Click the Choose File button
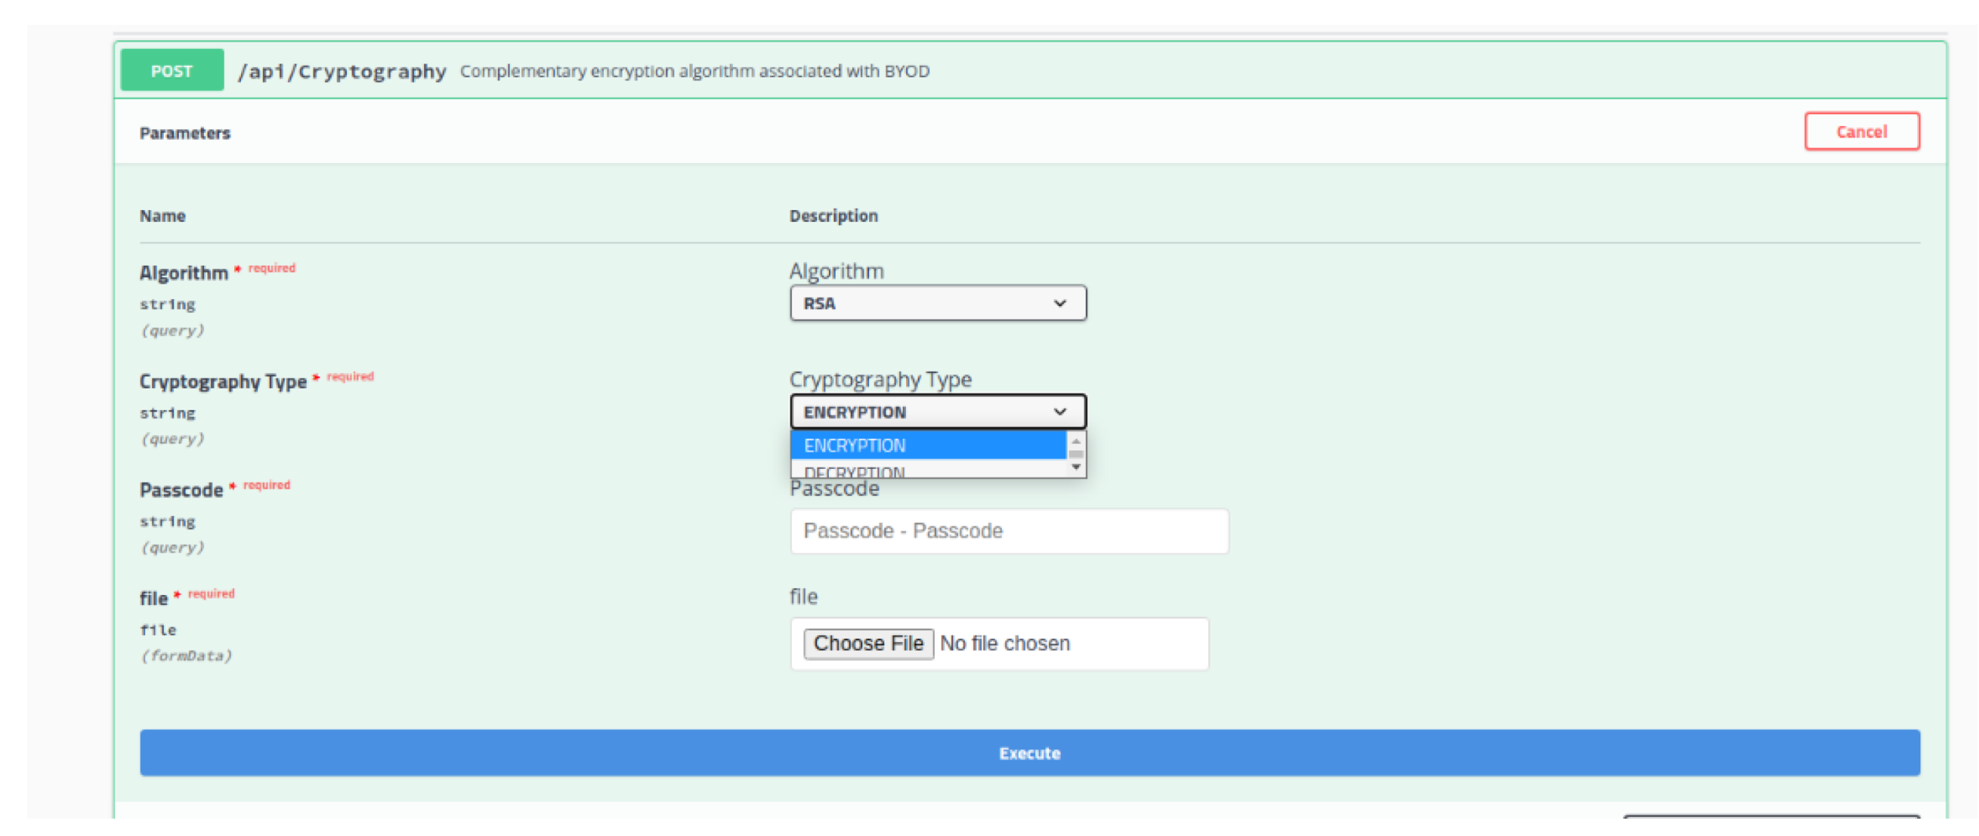Screen dimensions: 1979x836 click(x=867, y=644)
